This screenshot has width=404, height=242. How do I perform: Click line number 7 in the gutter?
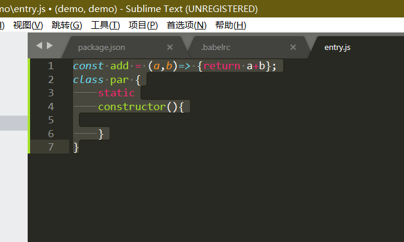pos(50,147)
